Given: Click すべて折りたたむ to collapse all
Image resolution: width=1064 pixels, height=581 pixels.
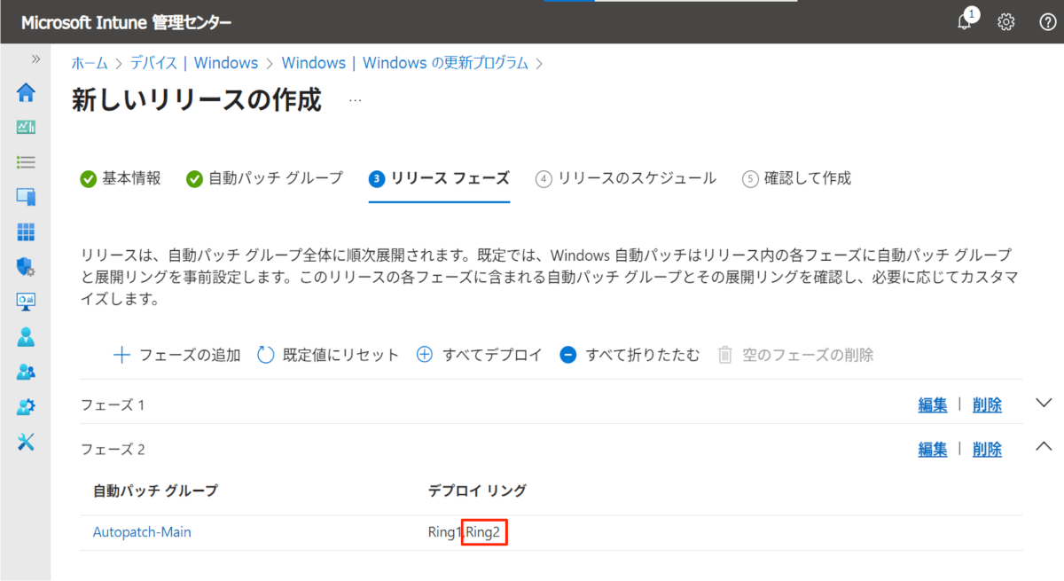Looking at the screenshot, I should point(630,355).
